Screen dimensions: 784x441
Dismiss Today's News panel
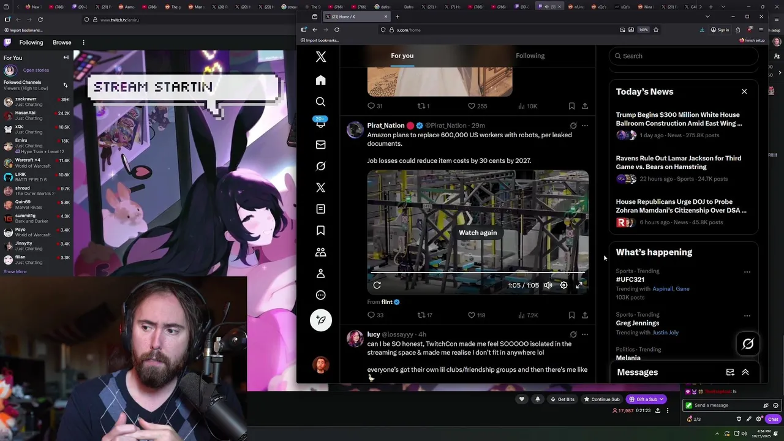pyautogui.click(x=744, y=92)
